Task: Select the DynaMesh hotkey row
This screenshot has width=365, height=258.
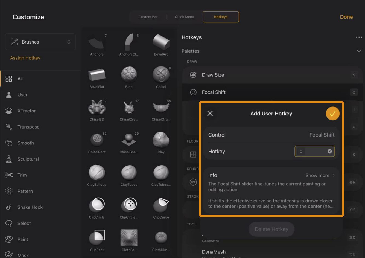Action: pos(272,253)
